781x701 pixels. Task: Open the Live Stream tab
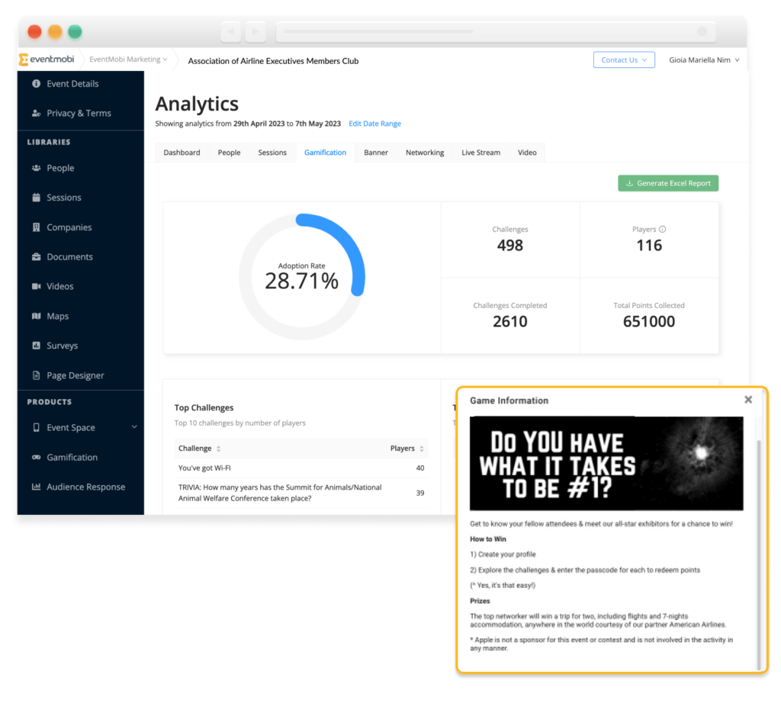pyautogui.click(x=481, y=153)
